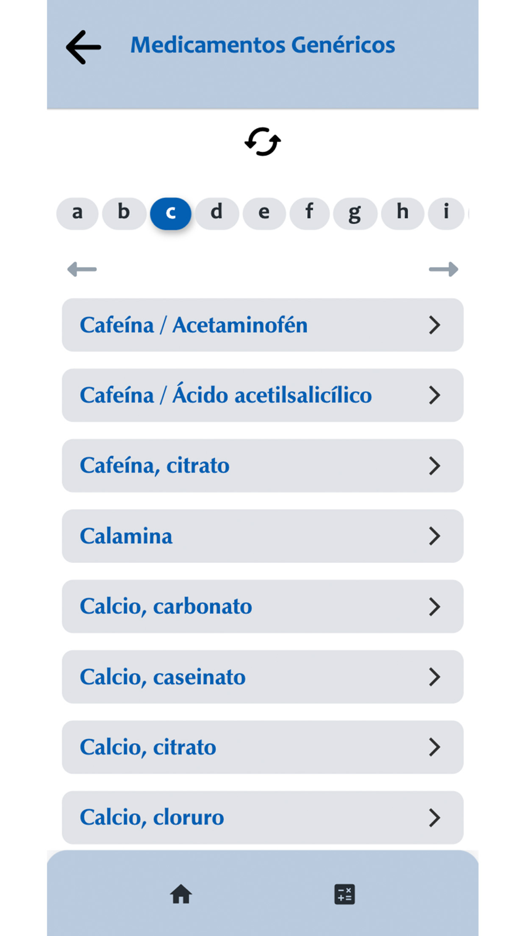Select letter a filter
Screen dimensions: 526x936
[77, 213]
